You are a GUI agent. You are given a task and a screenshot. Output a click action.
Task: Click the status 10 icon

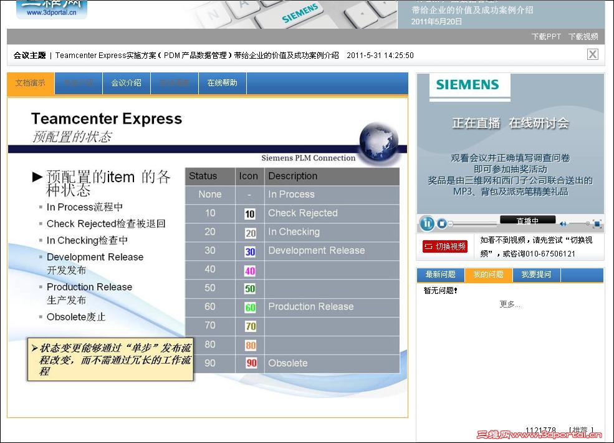(250, 214)
